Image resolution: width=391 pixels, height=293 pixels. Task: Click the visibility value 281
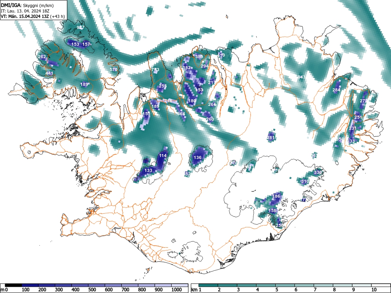pyautogui.click(x=271, y=138)
